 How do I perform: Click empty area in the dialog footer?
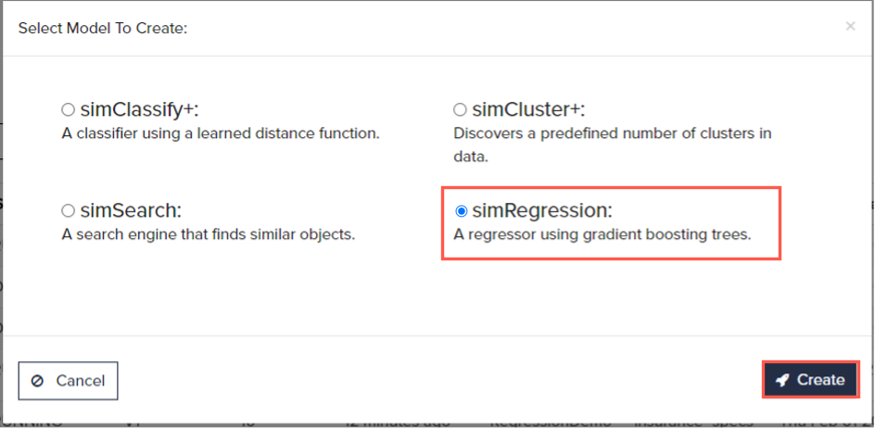tap(436, 380)
